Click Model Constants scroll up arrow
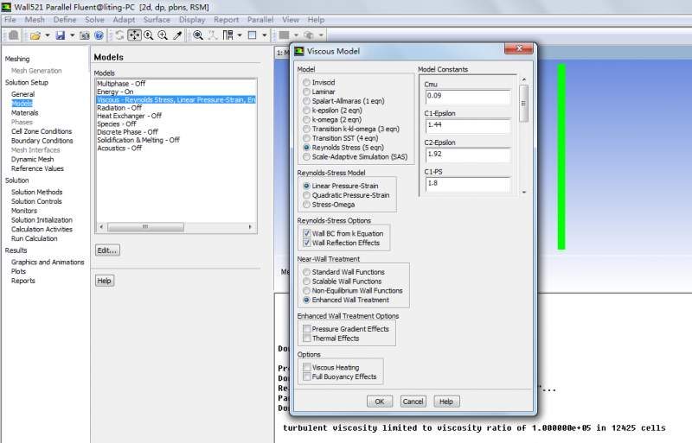The image size is (692, 443). point(524,79)
